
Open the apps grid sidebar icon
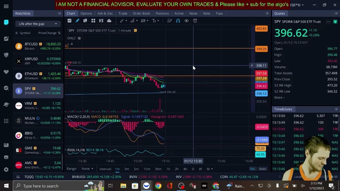[x=6, y=121]
